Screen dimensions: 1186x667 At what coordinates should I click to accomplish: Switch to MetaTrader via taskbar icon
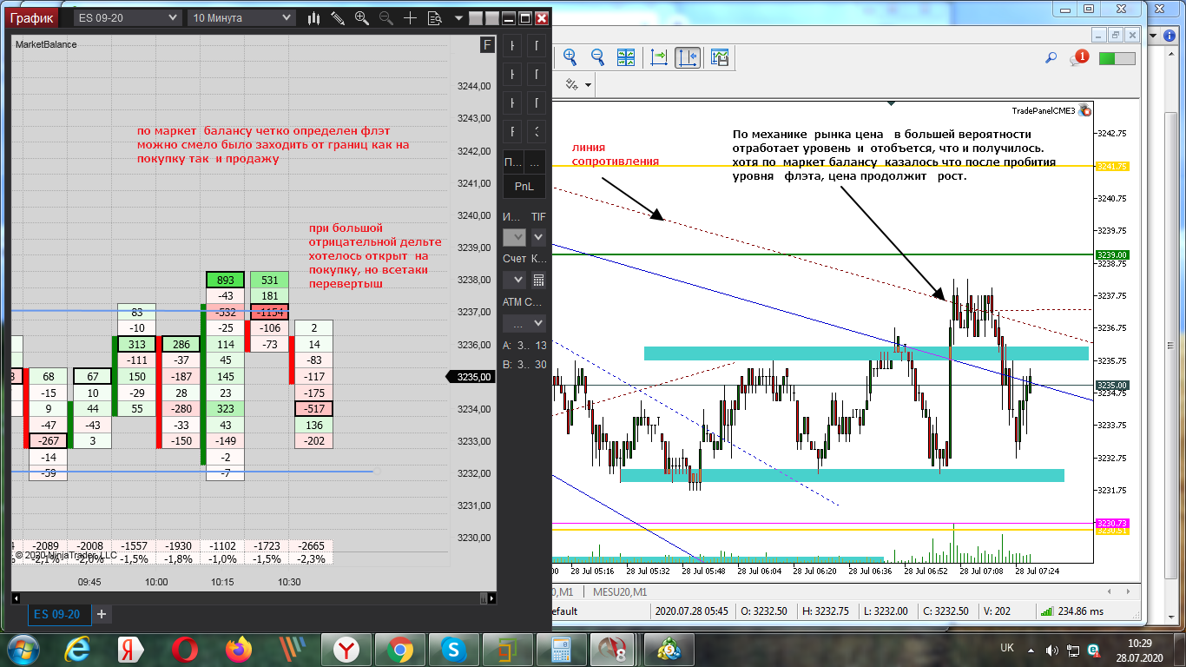tap(669, 649)
